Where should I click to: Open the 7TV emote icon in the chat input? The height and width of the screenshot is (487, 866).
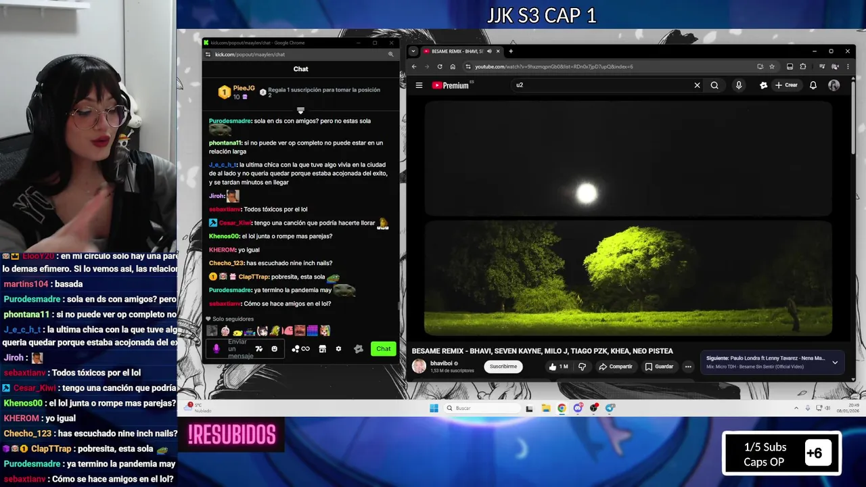point(258,349)
